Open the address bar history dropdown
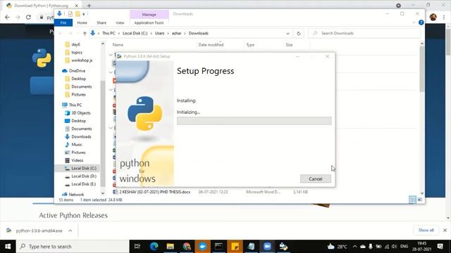This screenshot has height=253, width=451. tap(288, 34)
